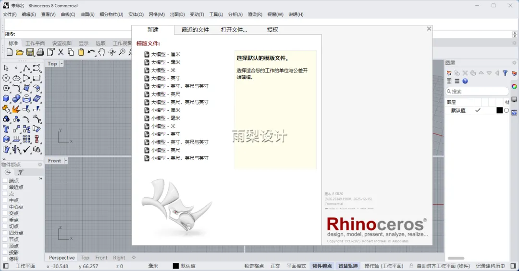The image size is (519, 271).
Task: Enable the 最近点 object snap checkbox
Action: 5,187
